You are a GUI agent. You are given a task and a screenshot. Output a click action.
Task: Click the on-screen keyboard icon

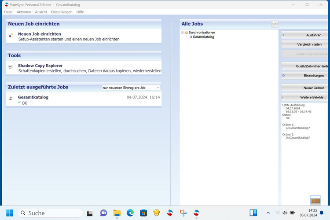[x=315, y=200]
